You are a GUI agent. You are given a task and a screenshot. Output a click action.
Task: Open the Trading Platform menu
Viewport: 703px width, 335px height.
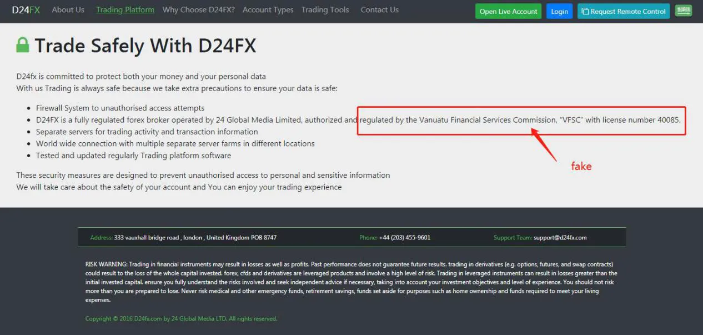[125, 10]
